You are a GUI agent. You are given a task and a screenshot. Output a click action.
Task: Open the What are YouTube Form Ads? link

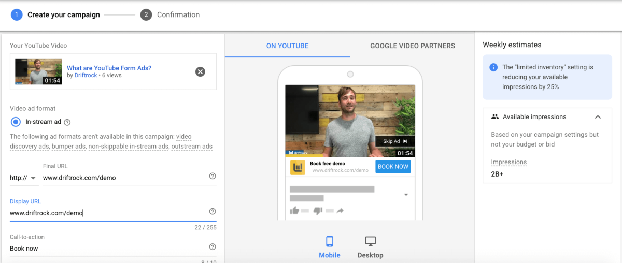pos(109,68)
